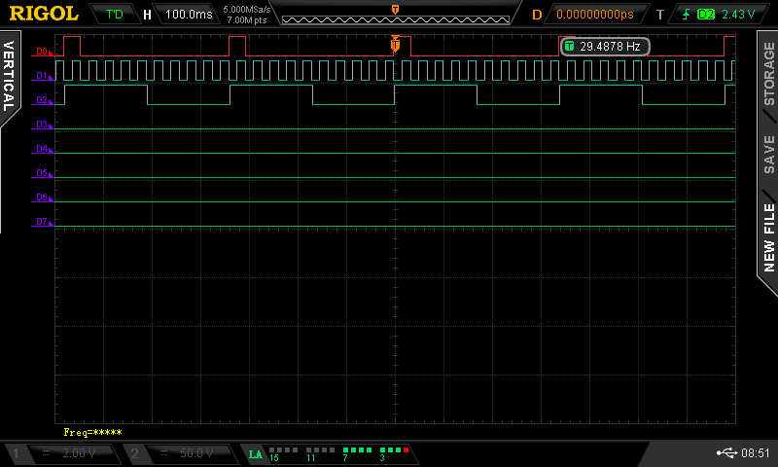Open the NEW FILE side tab
Image resolution: width=778 pixels, height=467 pixels.
[x=768, y=237]
